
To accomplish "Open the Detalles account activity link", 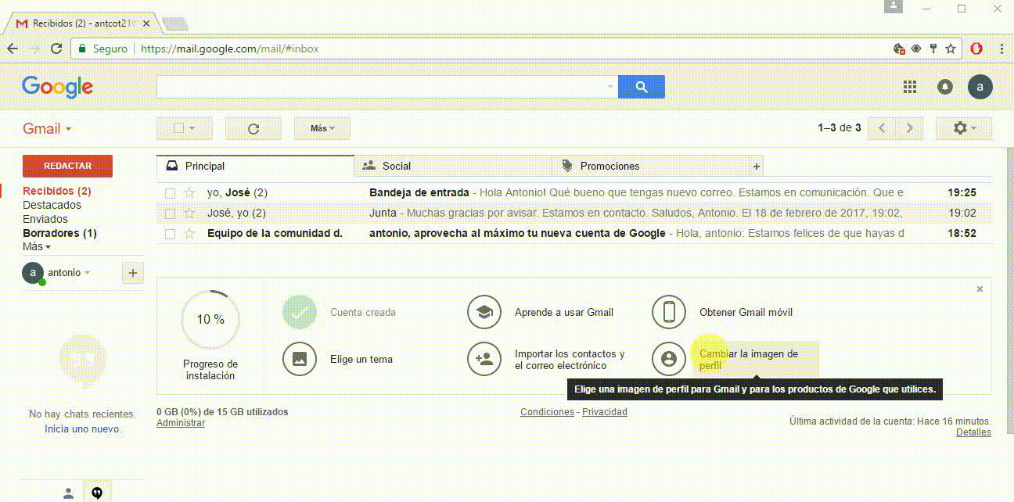I will point(973,432).
